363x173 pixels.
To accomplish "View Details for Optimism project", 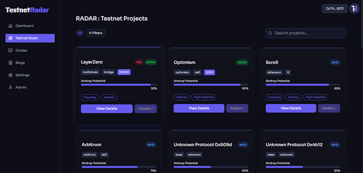I will [x=199, y=109].
